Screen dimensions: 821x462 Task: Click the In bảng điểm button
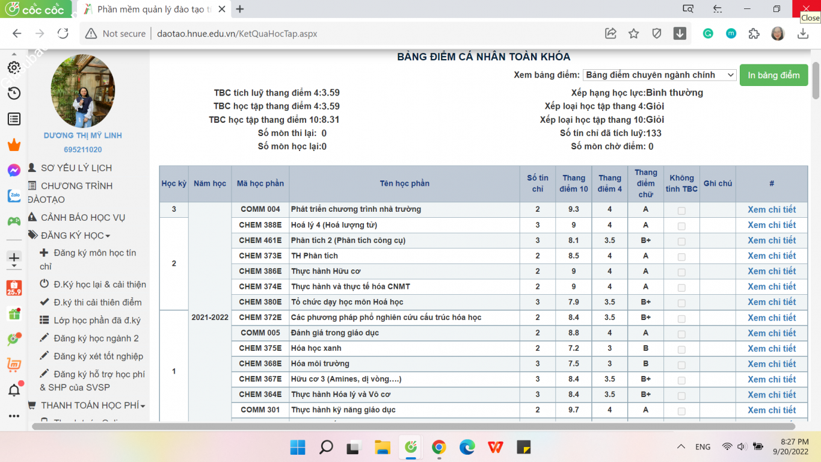click(x=773, y=75)
